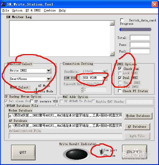Click inside the SN Writer Log area
159x165 pixels.
click(x=60, y=39)
